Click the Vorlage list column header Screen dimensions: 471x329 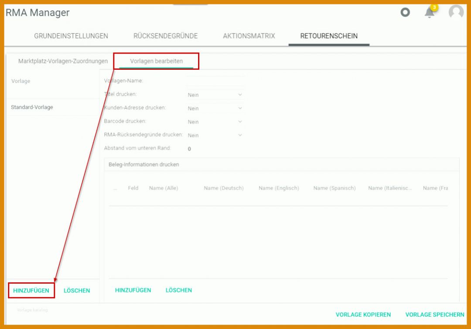click(21, 81)
